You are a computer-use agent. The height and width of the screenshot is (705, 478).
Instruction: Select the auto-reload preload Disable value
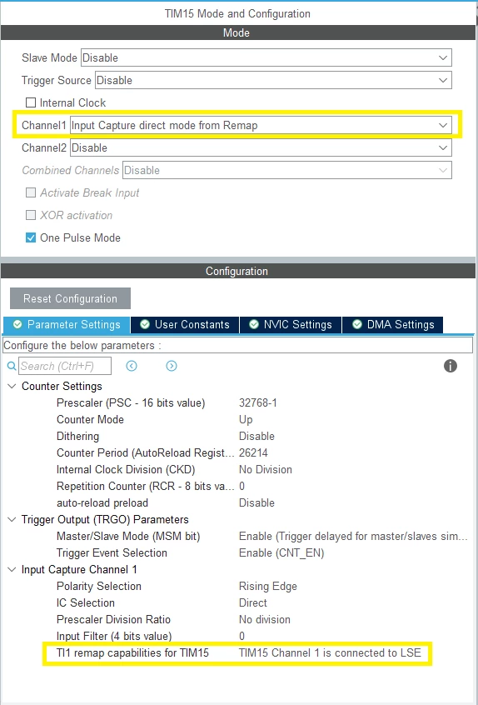click(256, 502)
